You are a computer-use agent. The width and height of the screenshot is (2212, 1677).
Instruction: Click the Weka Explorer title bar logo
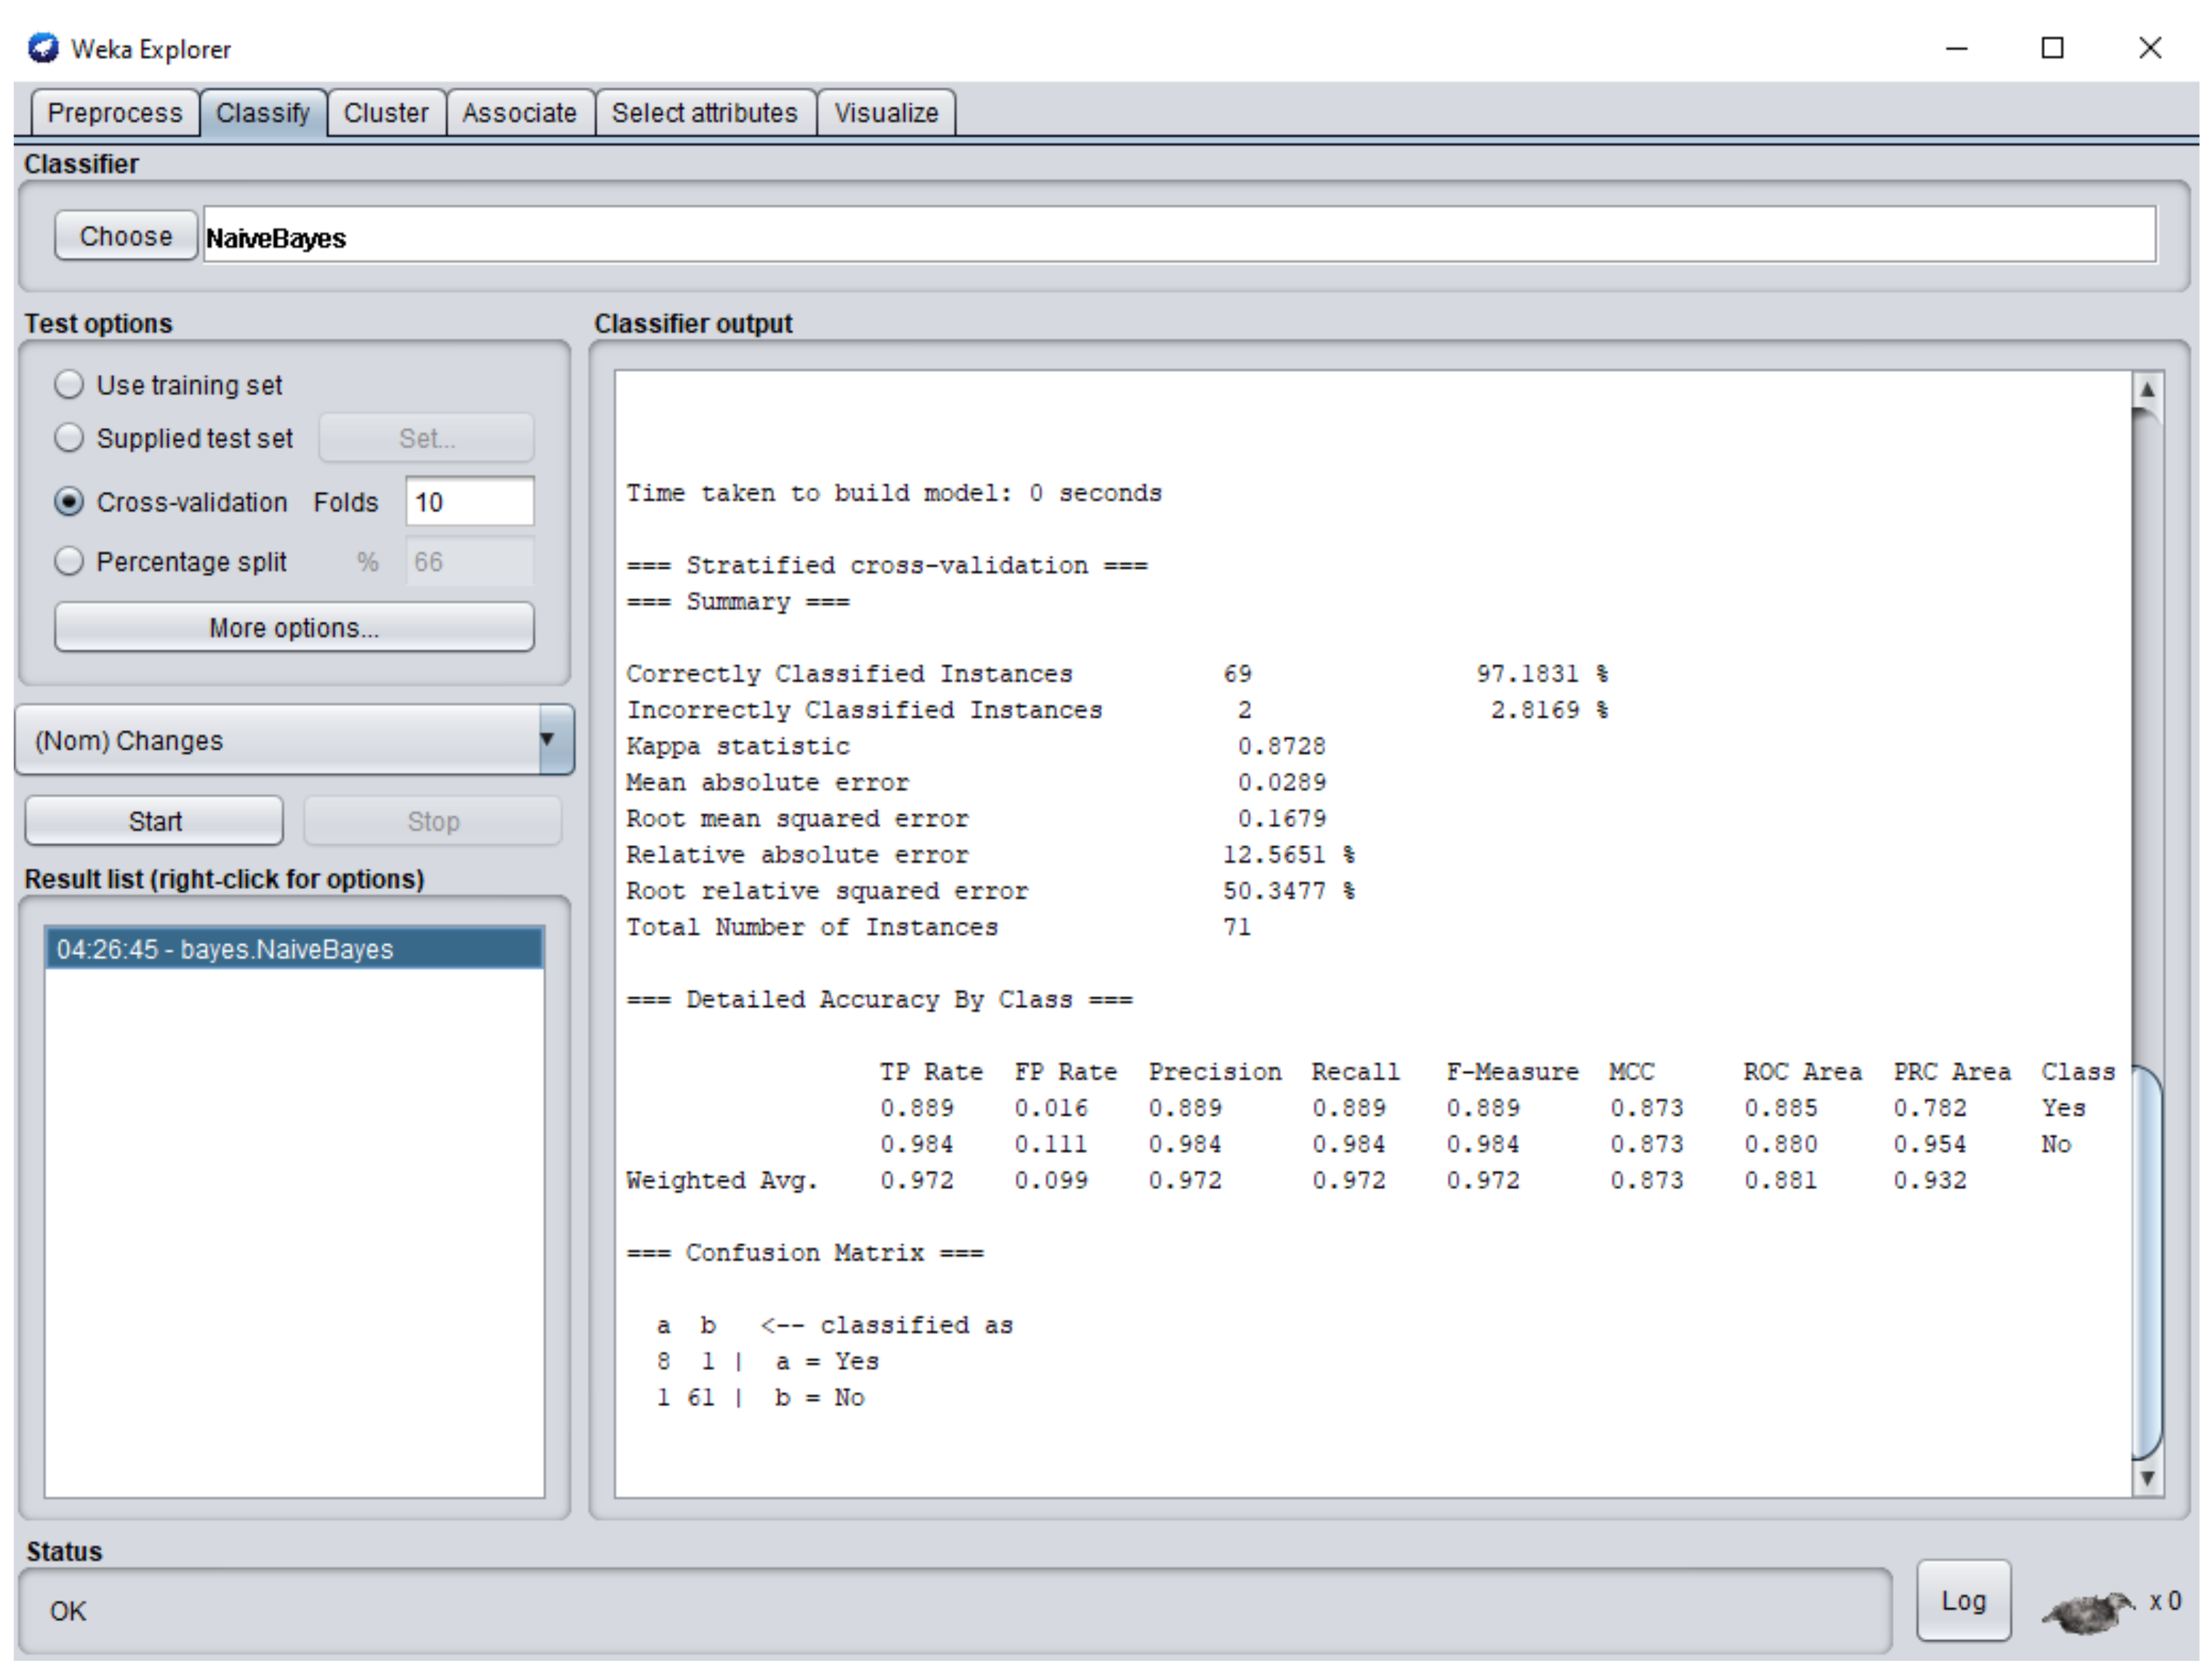point(43,48)
